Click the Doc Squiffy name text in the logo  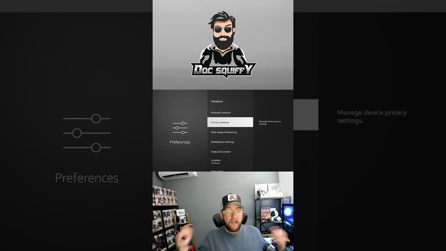pyautogui.click(x=223, y=70)
